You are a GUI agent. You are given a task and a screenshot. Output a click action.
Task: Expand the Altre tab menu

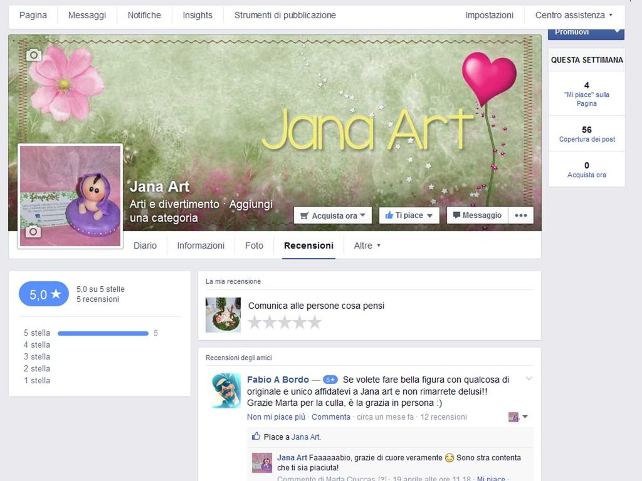(367, 246)
